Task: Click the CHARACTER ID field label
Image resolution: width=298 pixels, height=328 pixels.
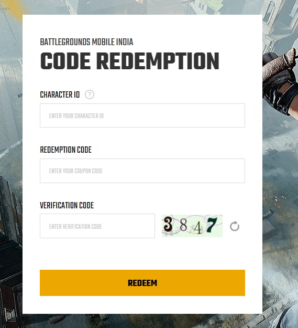Action: pyautogui.click(x=60, y=95)
